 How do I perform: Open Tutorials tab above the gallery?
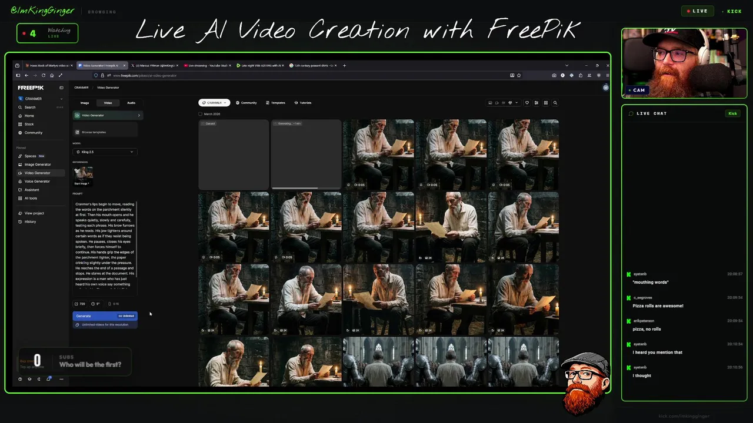[303, 103]
